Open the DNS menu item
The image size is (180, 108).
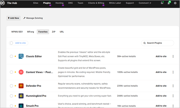click(x=70, y=3)
